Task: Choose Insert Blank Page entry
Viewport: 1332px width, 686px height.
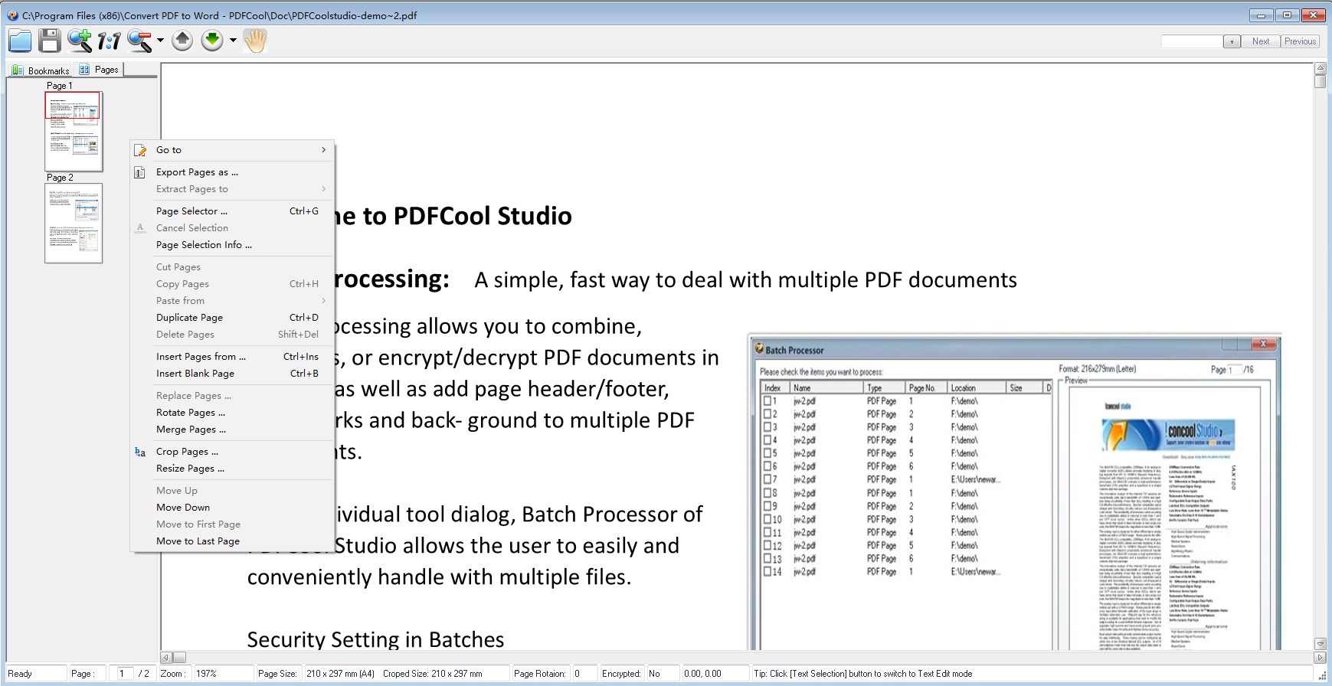Action: click(x=232, y=374)
